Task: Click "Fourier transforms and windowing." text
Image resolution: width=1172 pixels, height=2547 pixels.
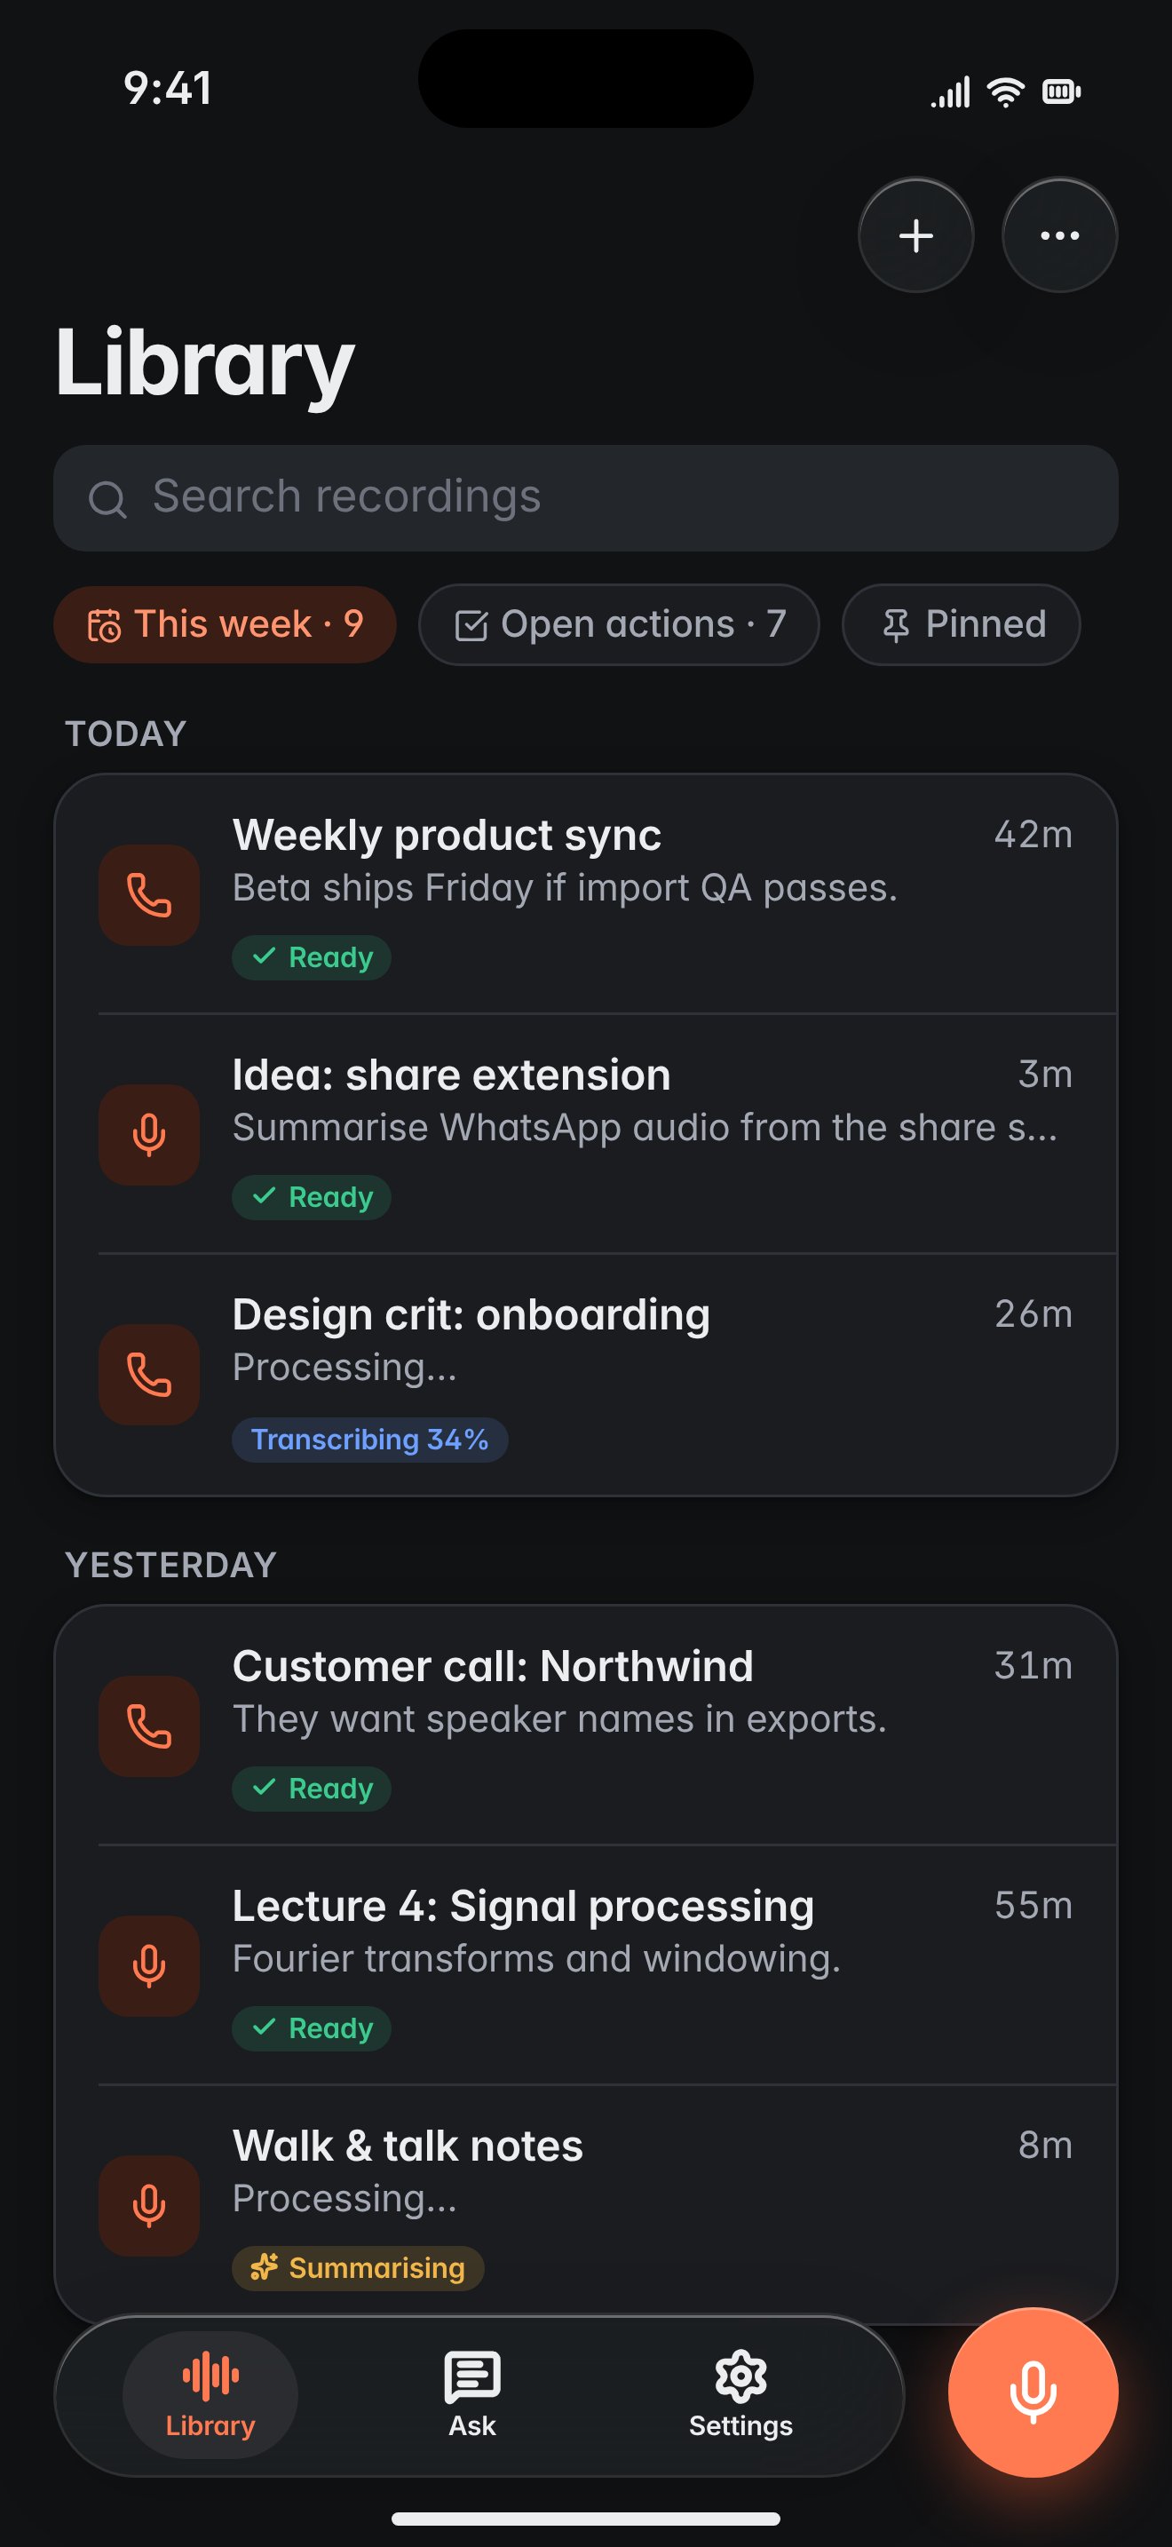Action: tap(536, 1959)
